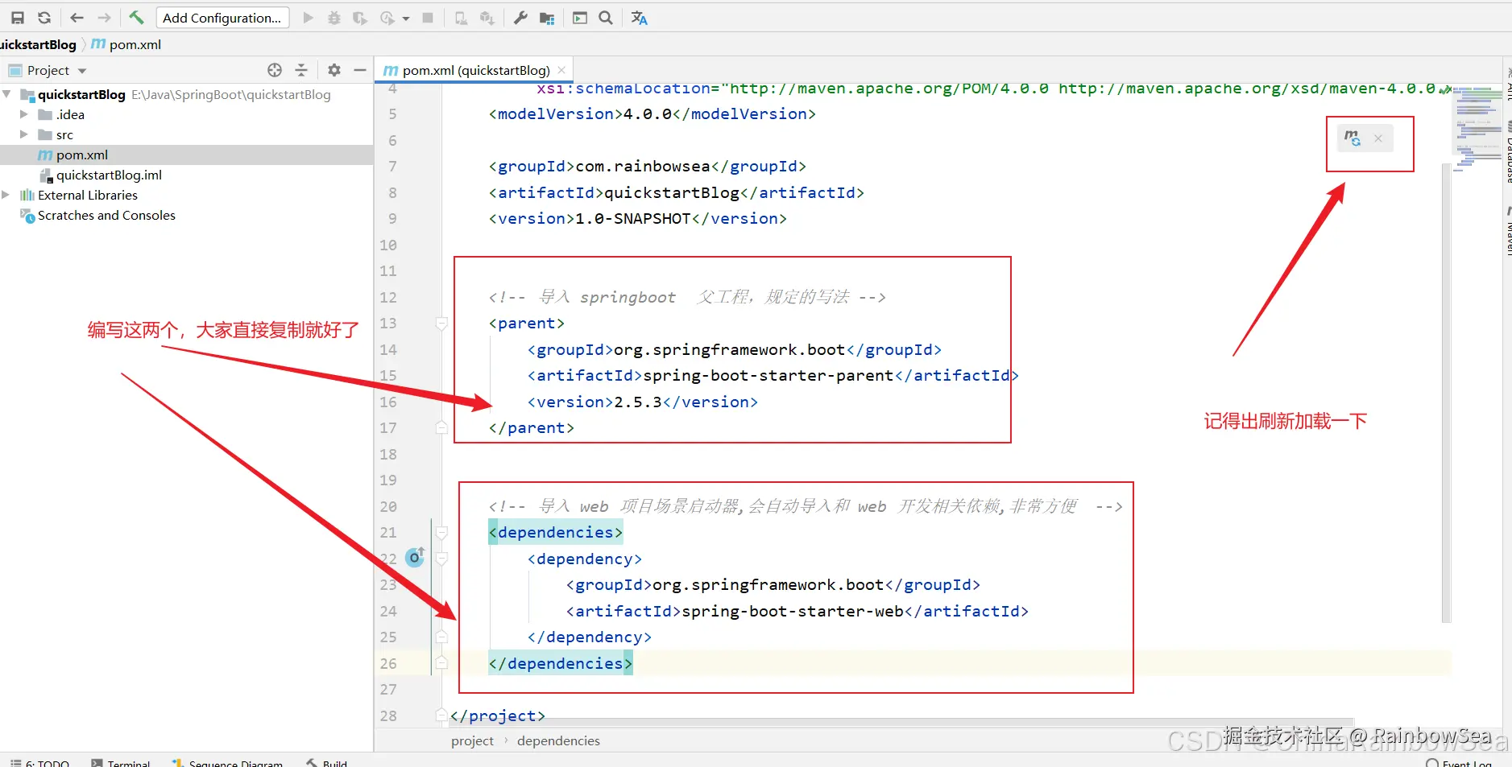Open the Build tool window
1512x767 pixels.
(327, 762)
